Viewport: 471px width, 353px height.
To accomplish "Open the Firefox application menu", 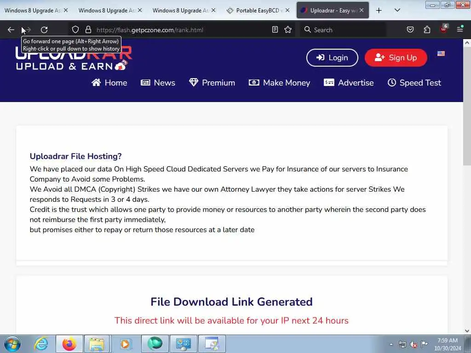I will pyautogui.click(x=460, y=29).
